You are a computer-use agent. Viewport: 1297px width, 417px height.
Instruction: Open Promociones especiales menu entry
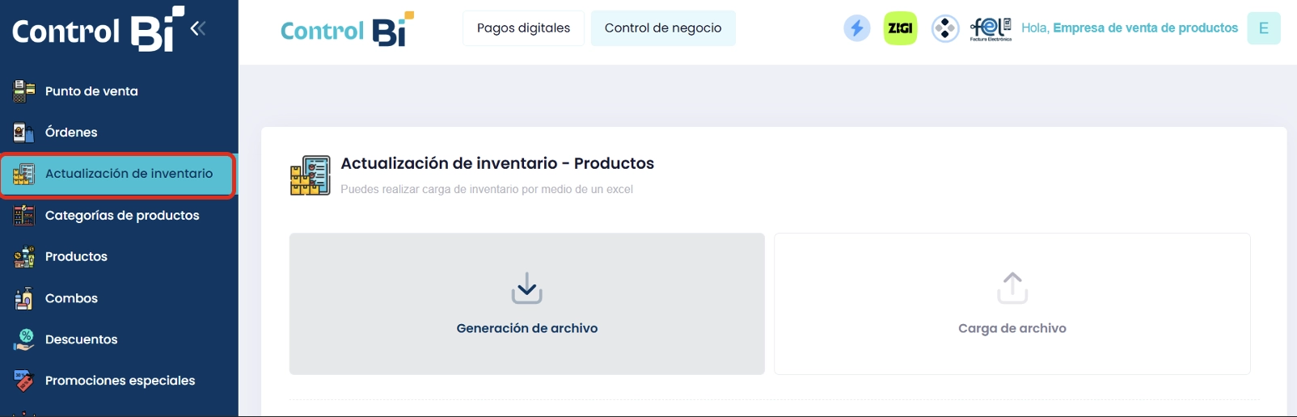(119, 381)
